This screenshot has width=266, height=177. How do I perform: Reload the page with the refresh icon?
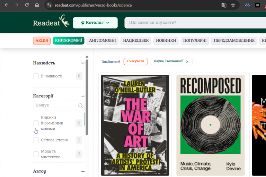(x=27, y=5)
